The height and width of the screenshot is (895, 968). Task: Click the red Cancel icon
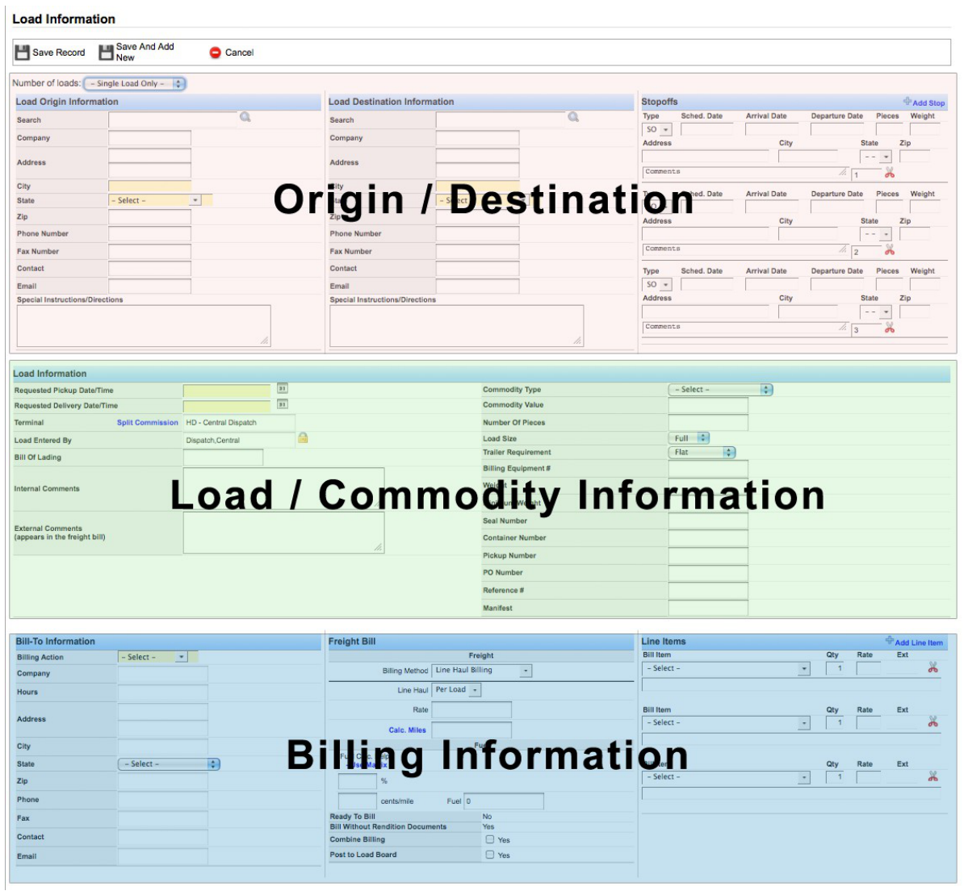(215, 52)
